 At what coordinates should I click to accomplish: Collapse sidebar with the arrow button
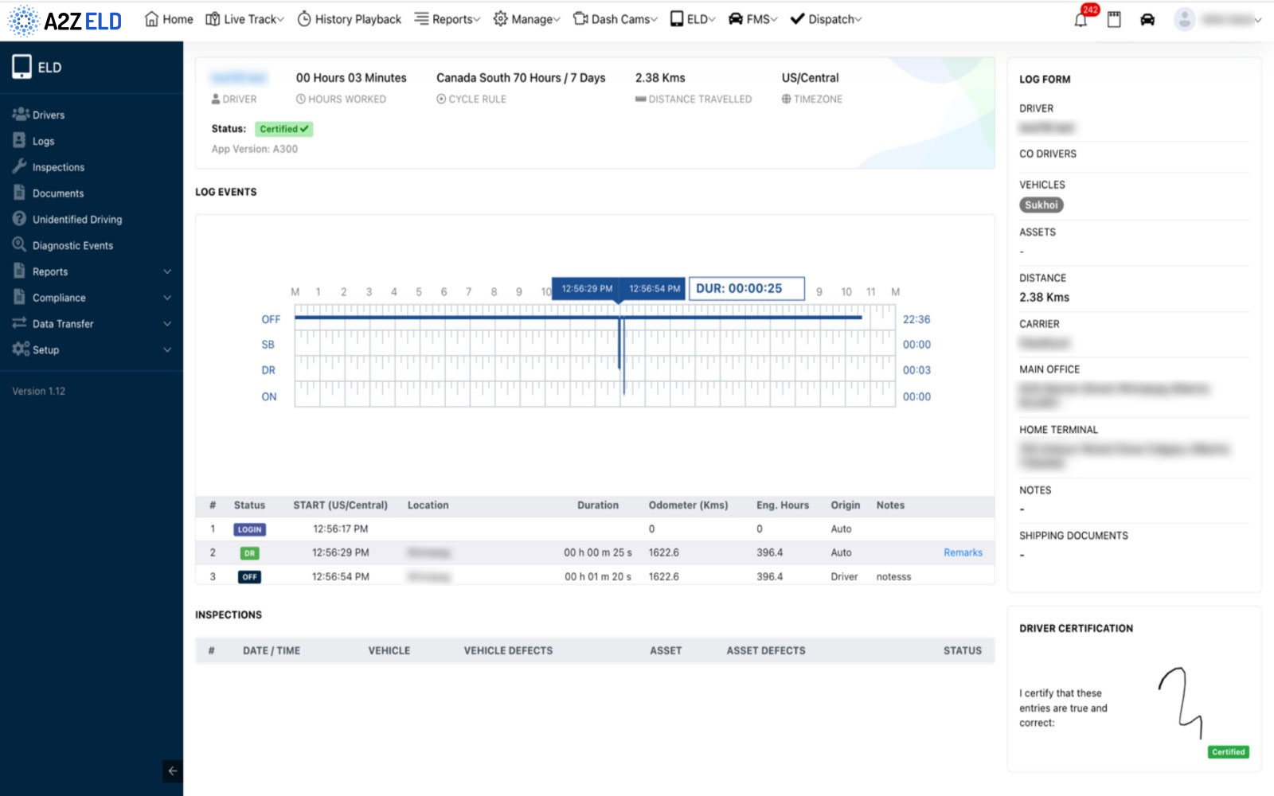tap(172, 771)
